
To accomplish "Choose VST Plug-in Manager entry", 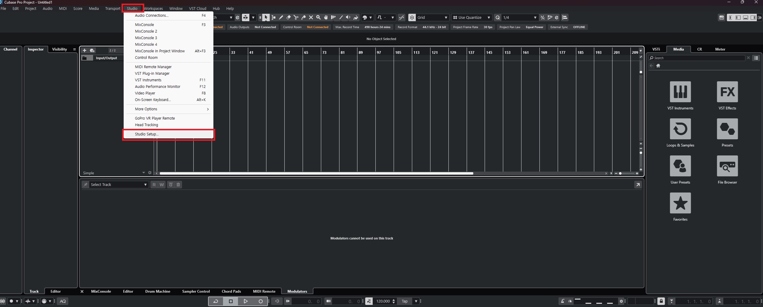I will click(x=168, y=74).
